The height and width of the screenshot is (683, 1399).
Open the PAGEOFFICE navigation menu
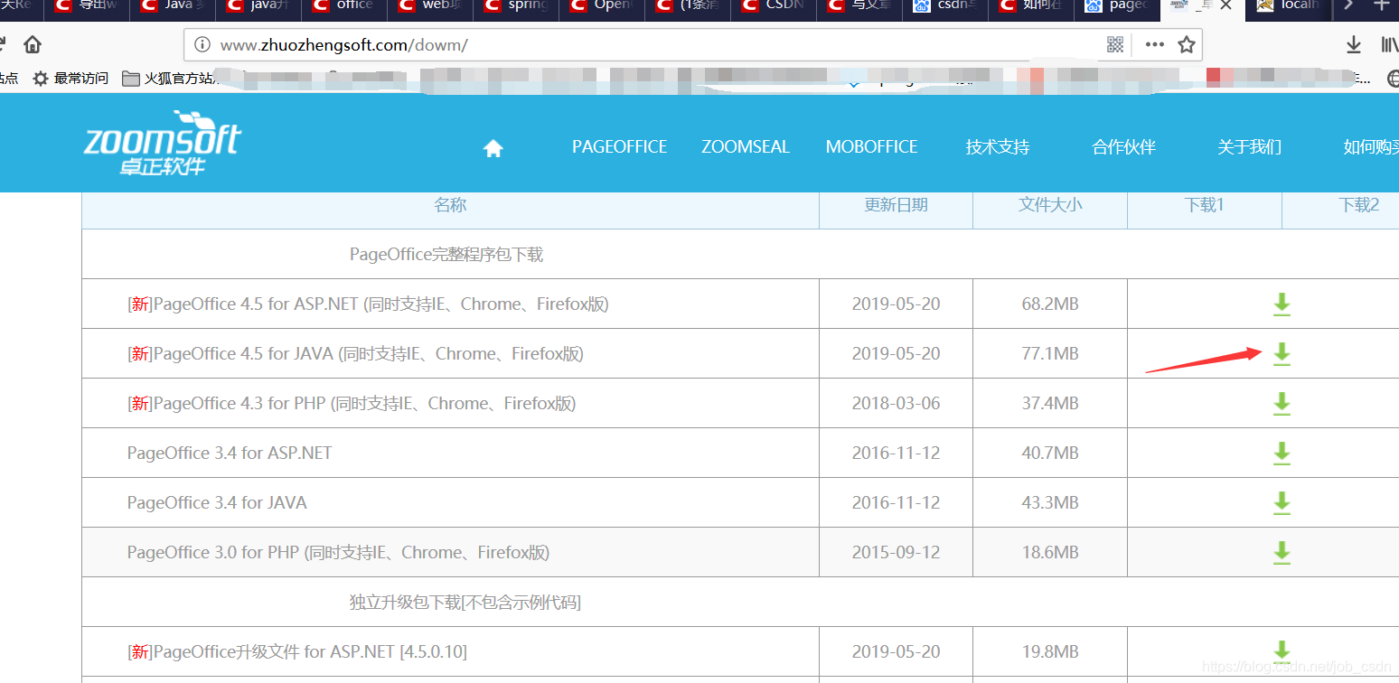(619, 147)
